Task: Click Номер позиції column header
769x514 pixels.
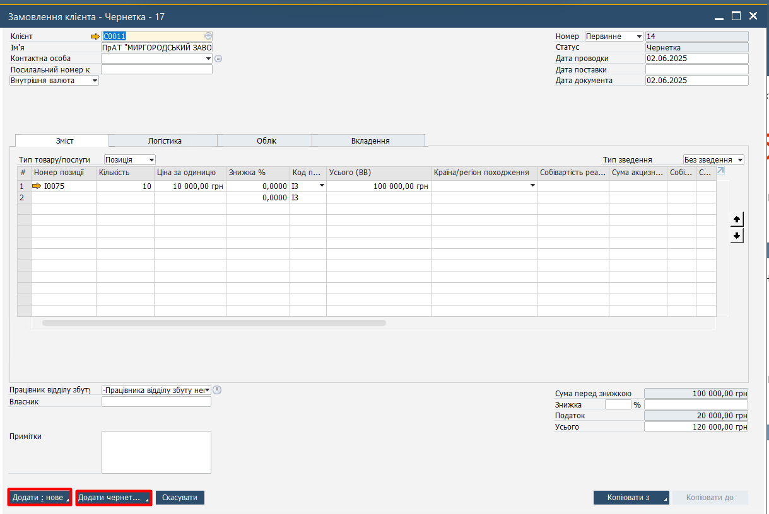Action: (64, 173)
